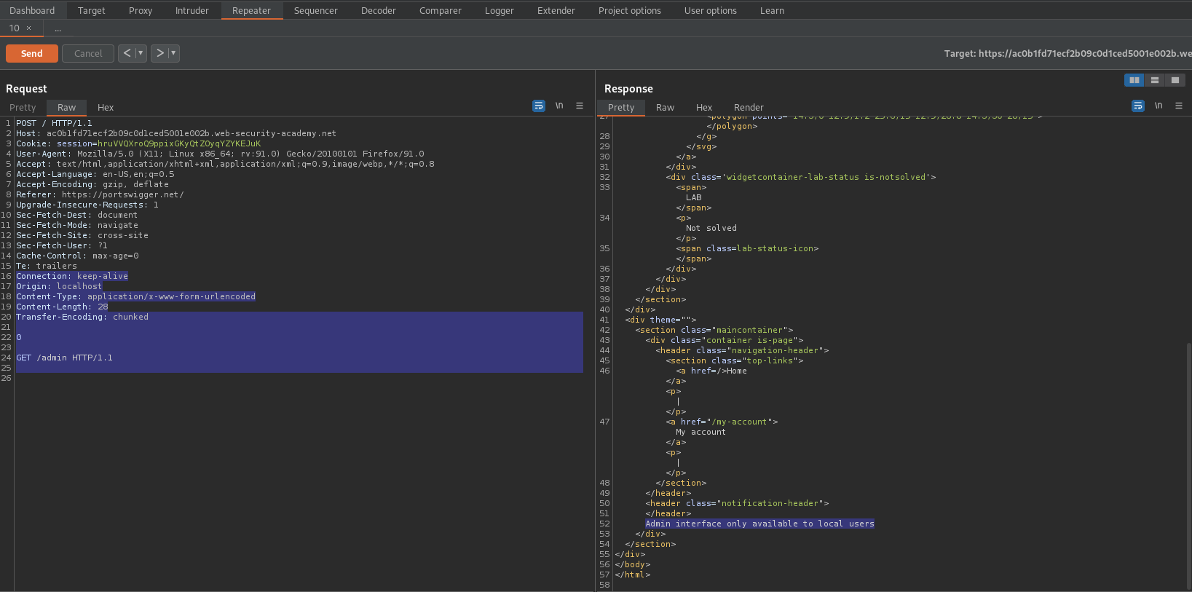Click the Response panel heading
Screen dimensions: 1192x592
[x=628, y=89]
